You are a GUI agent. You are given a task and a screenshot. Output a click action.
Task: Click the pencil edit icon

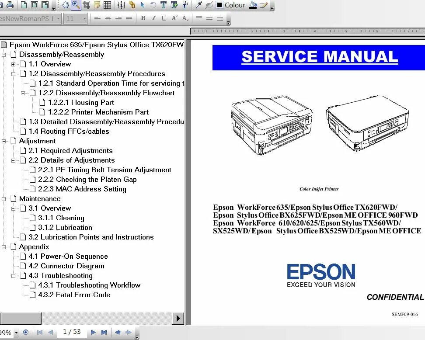[x=264, y=5]
